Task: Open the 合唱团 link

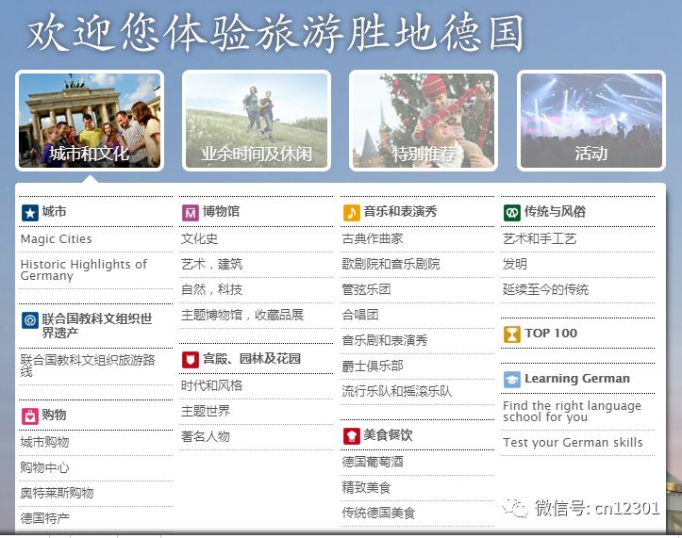Action: pos(360,315)
